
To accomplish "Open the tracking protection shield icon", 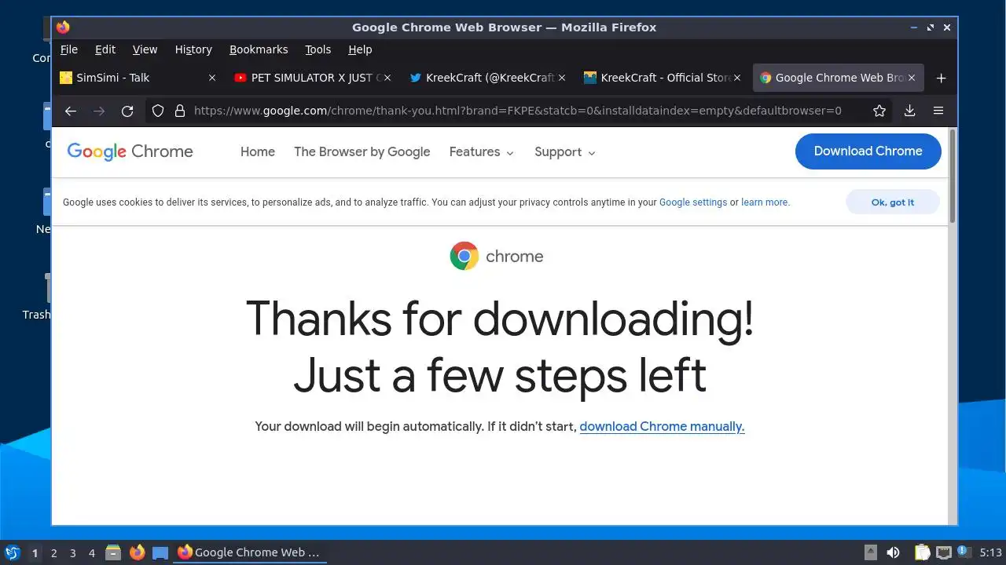I will tap(158, 111).
